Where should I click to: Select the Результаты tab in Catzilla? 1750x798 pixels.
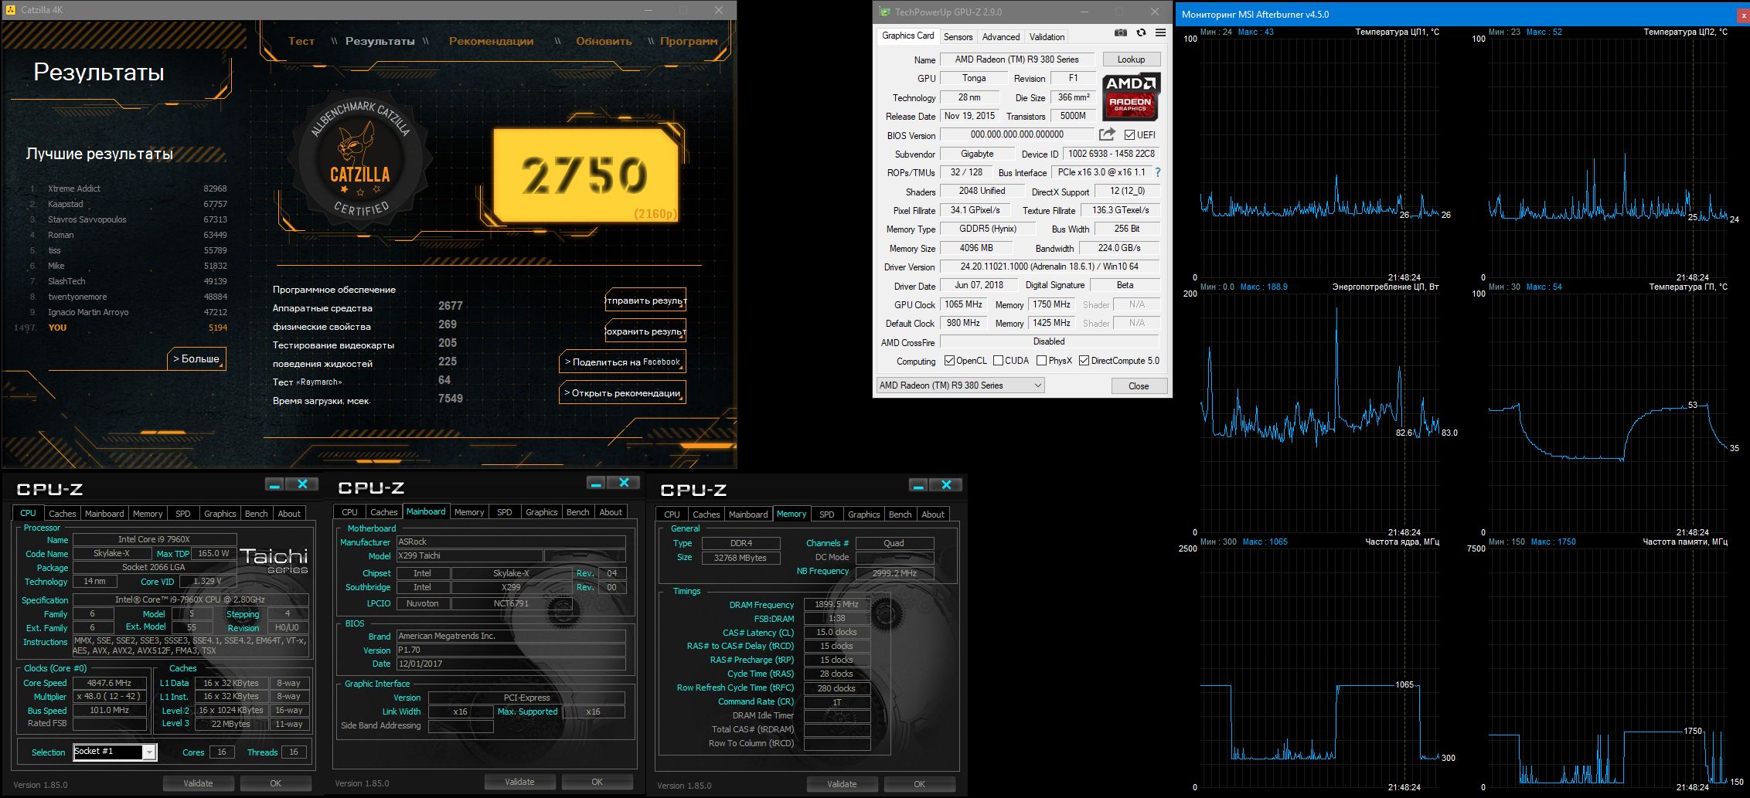[380, 42]
